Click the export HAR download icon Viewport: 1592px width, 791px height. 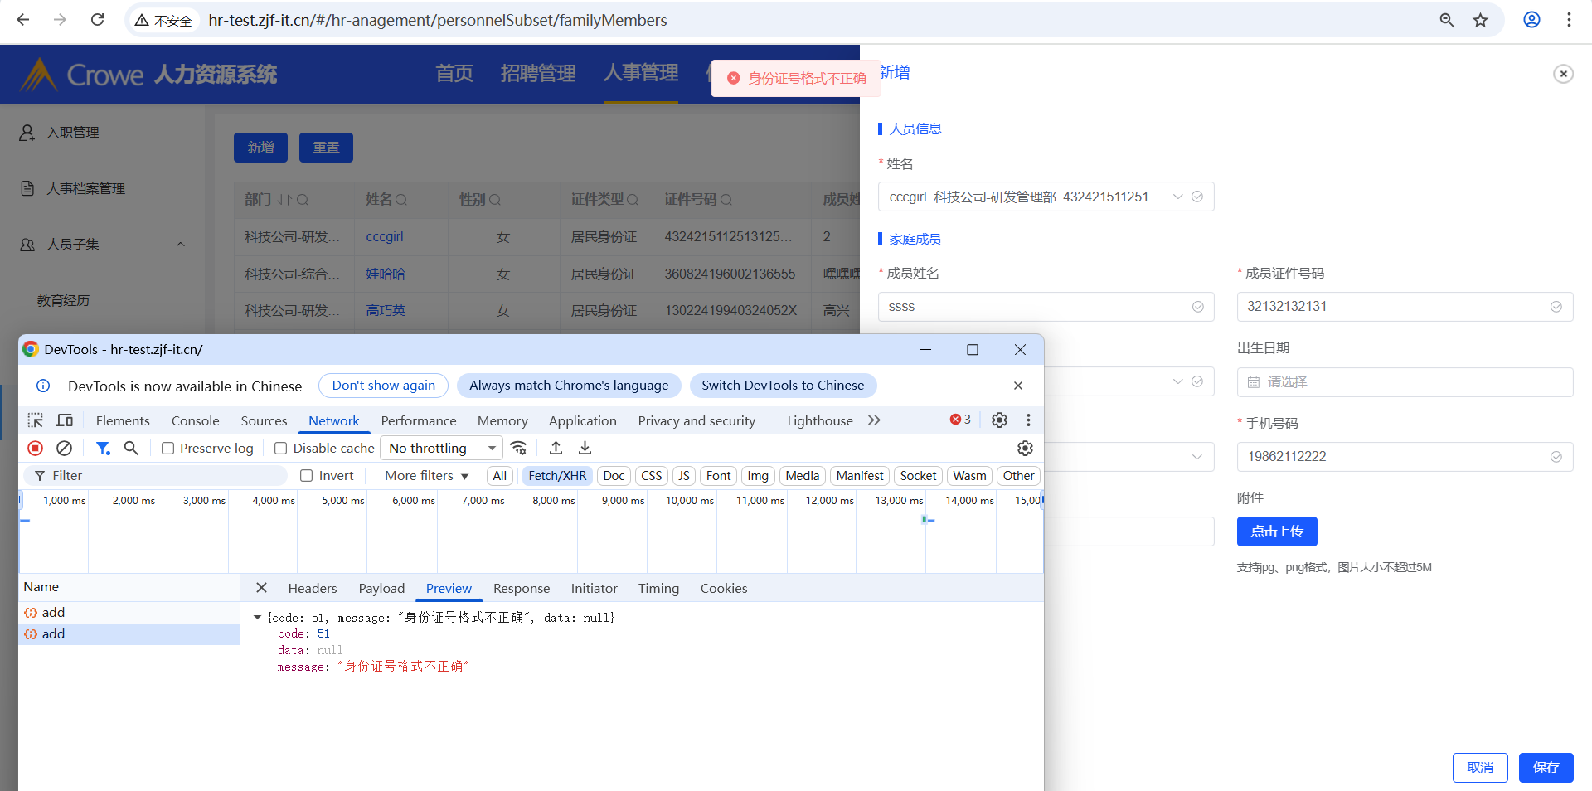pyautogui.click(x=585, y=449)
